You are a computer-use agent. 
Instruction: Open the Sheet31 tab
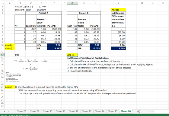(61, 111)
